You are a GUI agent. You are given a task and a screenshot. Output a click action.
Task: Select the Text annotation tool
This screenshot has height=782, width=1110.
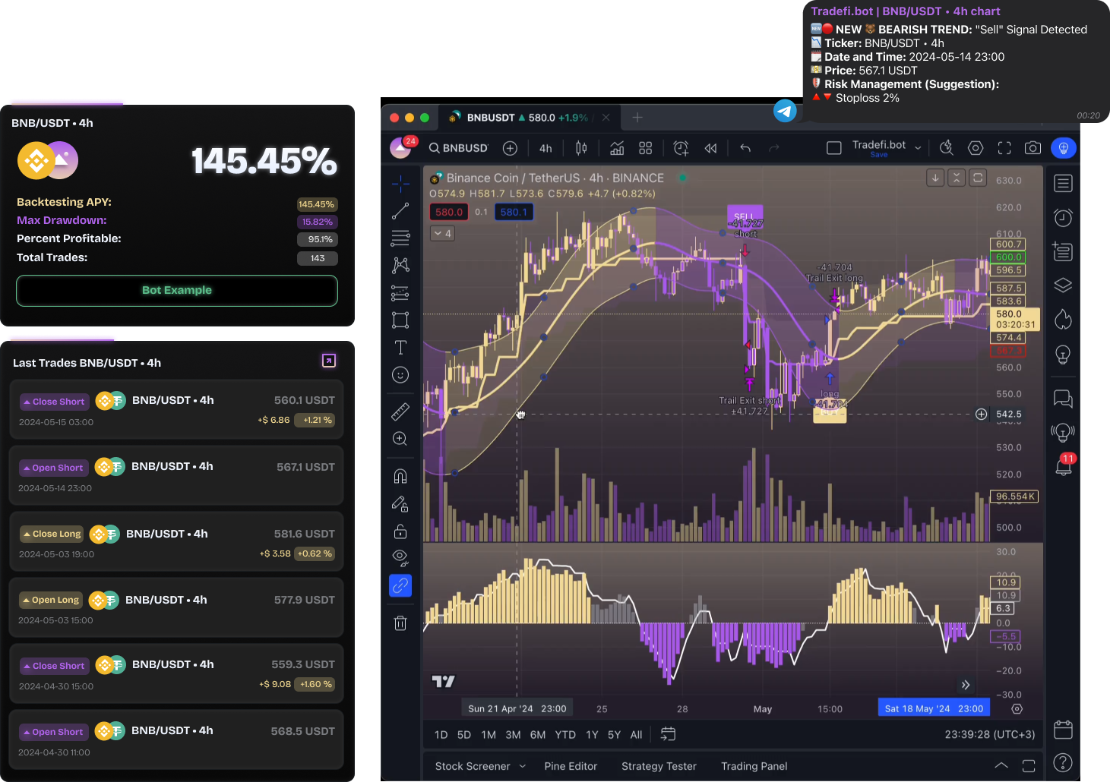click(400, 348)
